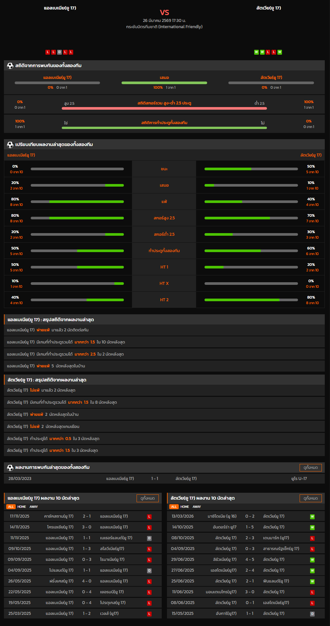Click ดูทั้งหมด button in head-to-head results section
The height and width of the screenshot is (626, 330).
click(x=310, y=468)
